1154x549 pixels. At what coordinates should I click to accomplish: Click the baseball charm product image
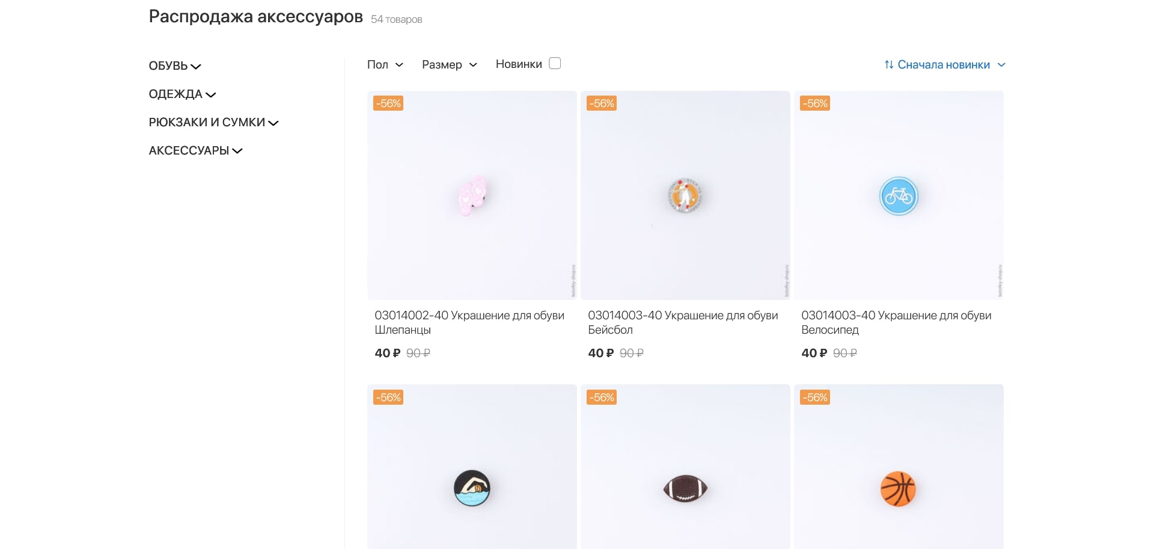tap(685, 195)
